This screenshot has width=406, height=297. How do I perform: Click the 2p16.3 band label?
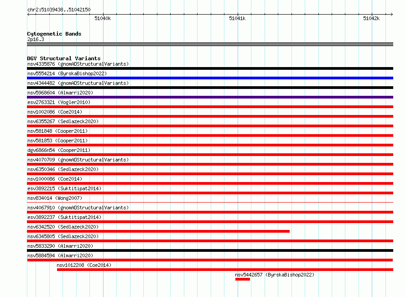(36, 39)
